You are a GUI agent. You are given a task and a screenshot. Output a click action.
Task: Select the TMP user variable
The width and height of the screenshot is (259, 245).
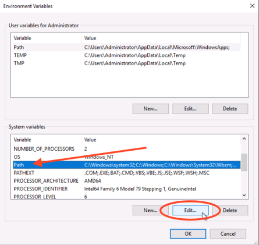(x=127, y=63)
